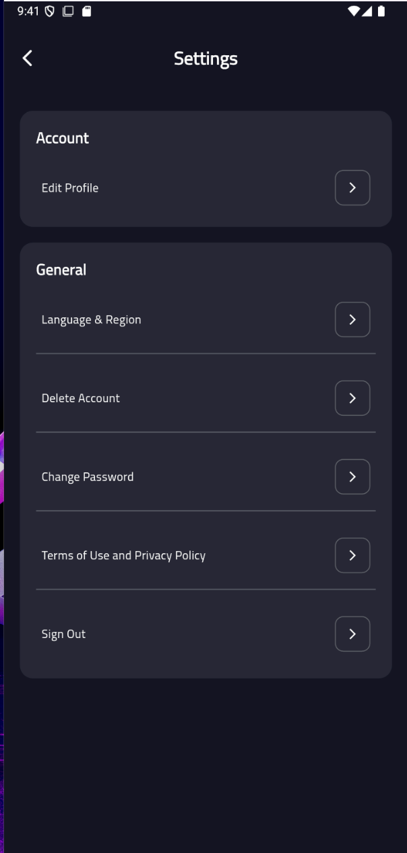The image size is (407, 853).
Task: Click the Change Password text
Action: 88,477
